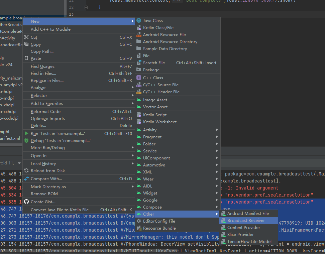Select Copy Path... menu item
Viewport: 325px width, 254px height.
(79, 51)
